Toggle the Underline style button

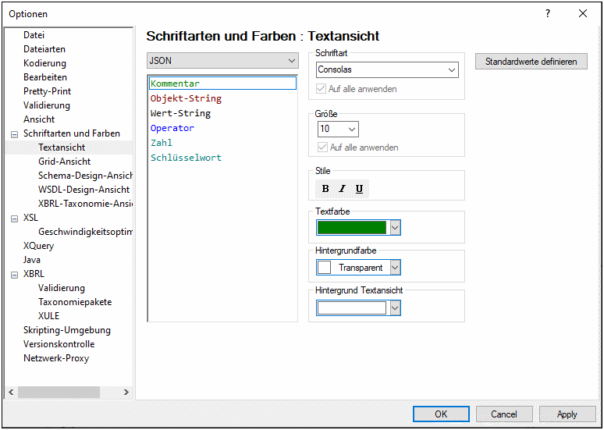point(359,189)
